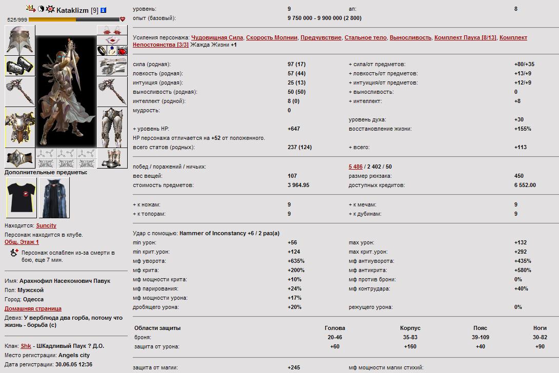Inspect the helmet equipment slot
The width and height of the screenshot is (559, 373).
pyautogui.click(x=20, y=40)
